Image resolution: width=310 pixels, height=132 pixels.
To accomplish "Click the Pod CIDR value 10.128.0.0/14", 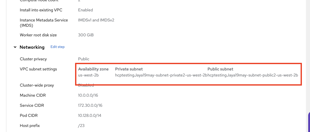I will [x=90, y=116].
